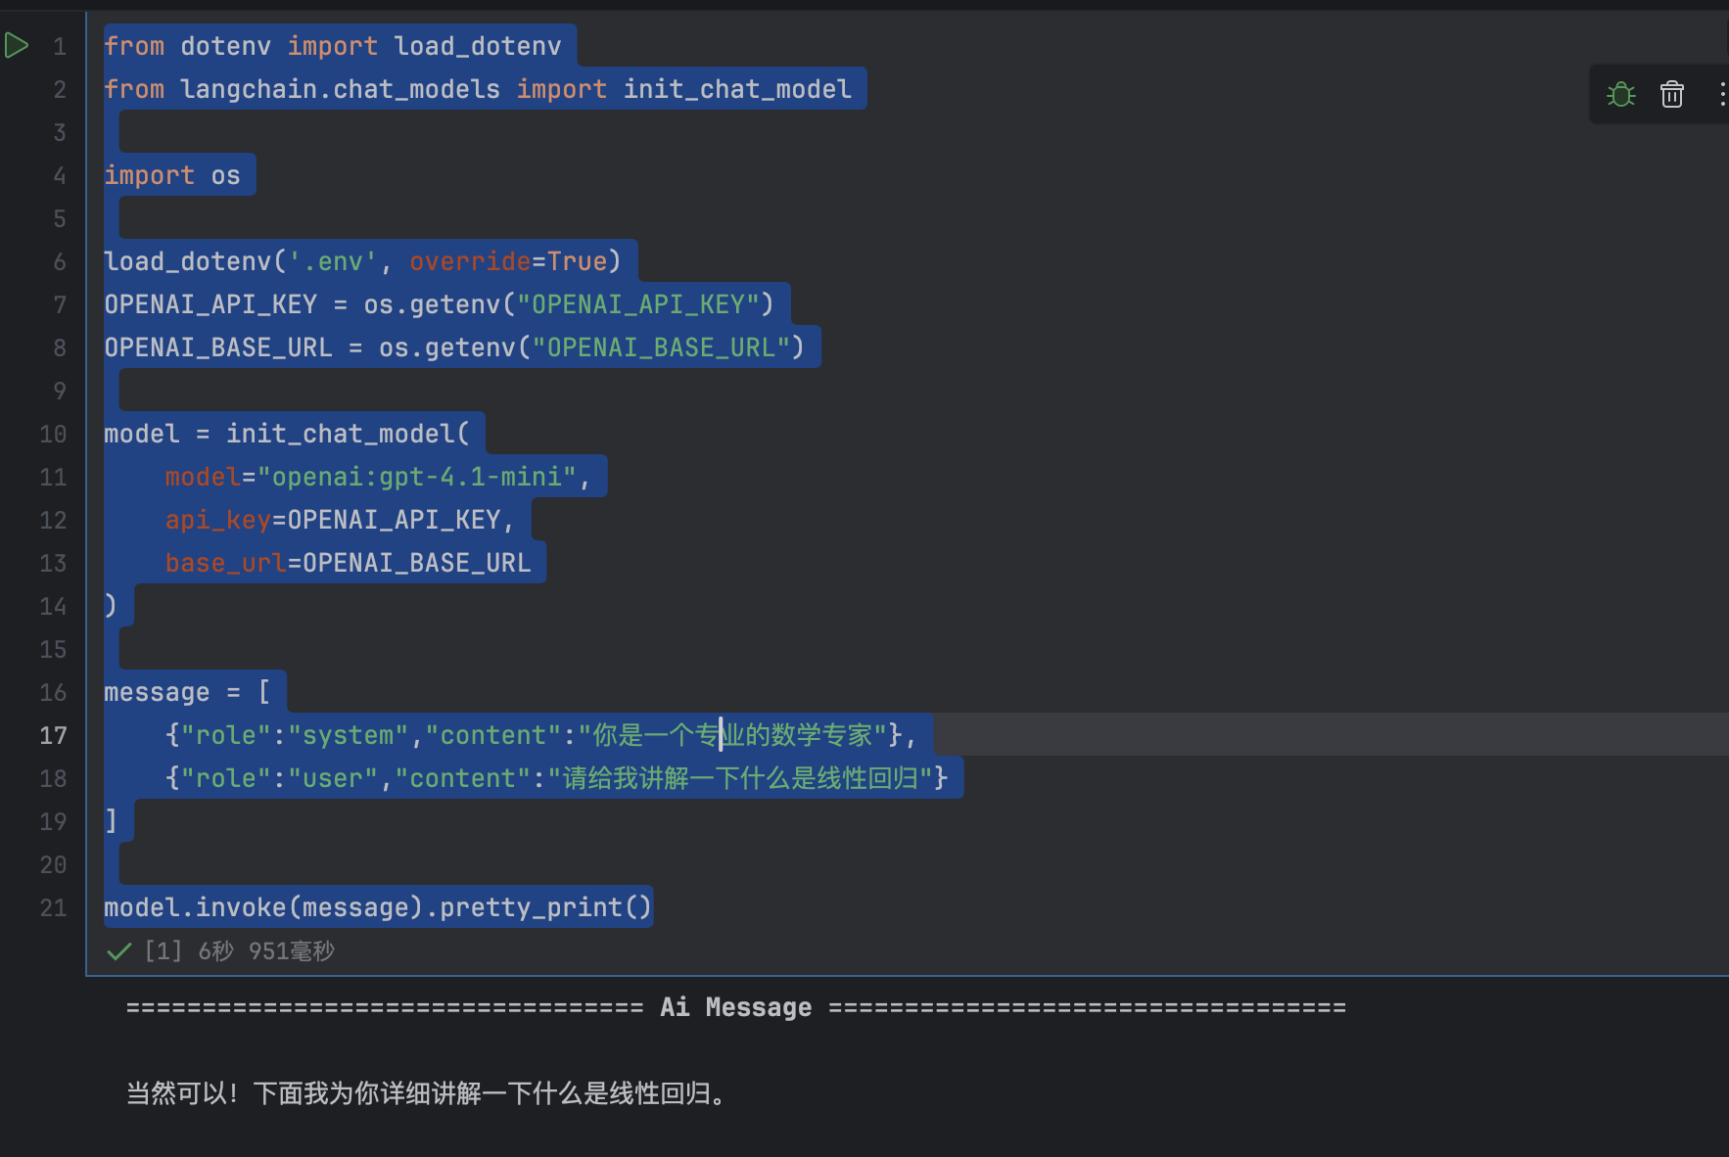Viewport: 1729px width, 1157px height.
Task: Click the system role message on line 17
Action: pyautogui.click(x=540, y=735)
